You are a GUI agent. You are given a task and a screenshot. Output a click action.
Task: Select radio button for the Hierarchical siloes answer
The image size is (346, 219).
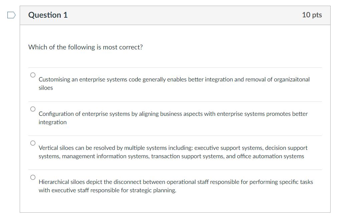(x=33, y=177)
